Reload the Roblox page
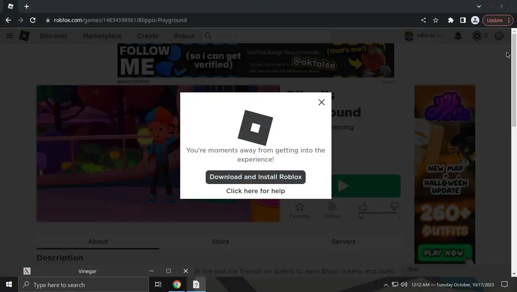Image resolution: width=517 pixels, height=292 pixels. tap(33, 20)
